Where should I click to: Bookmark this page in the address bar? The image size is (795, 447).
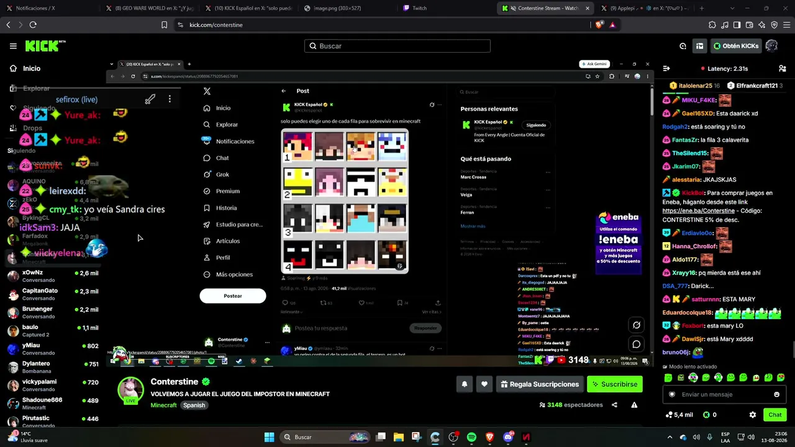(164, 25)
